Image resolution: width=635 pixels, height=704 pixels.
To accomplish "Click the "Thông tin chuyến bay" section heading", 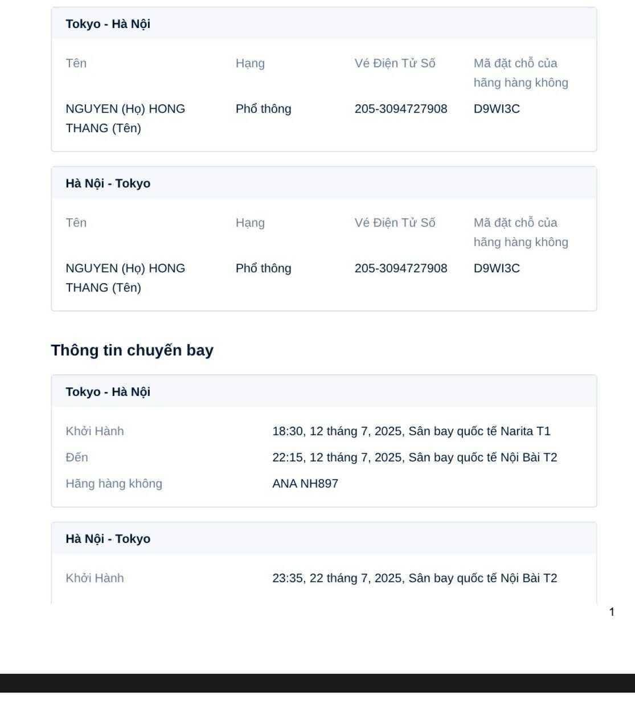I will point(132,350).
